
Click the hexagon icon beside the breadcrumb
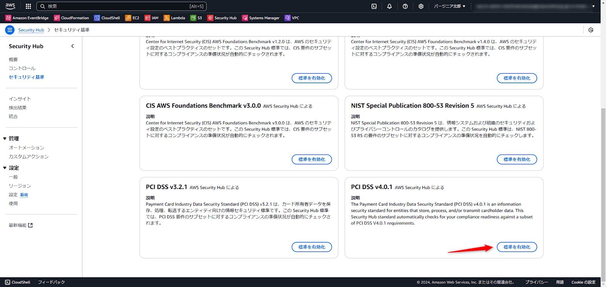pyautogui.click(x=591, y=30)
